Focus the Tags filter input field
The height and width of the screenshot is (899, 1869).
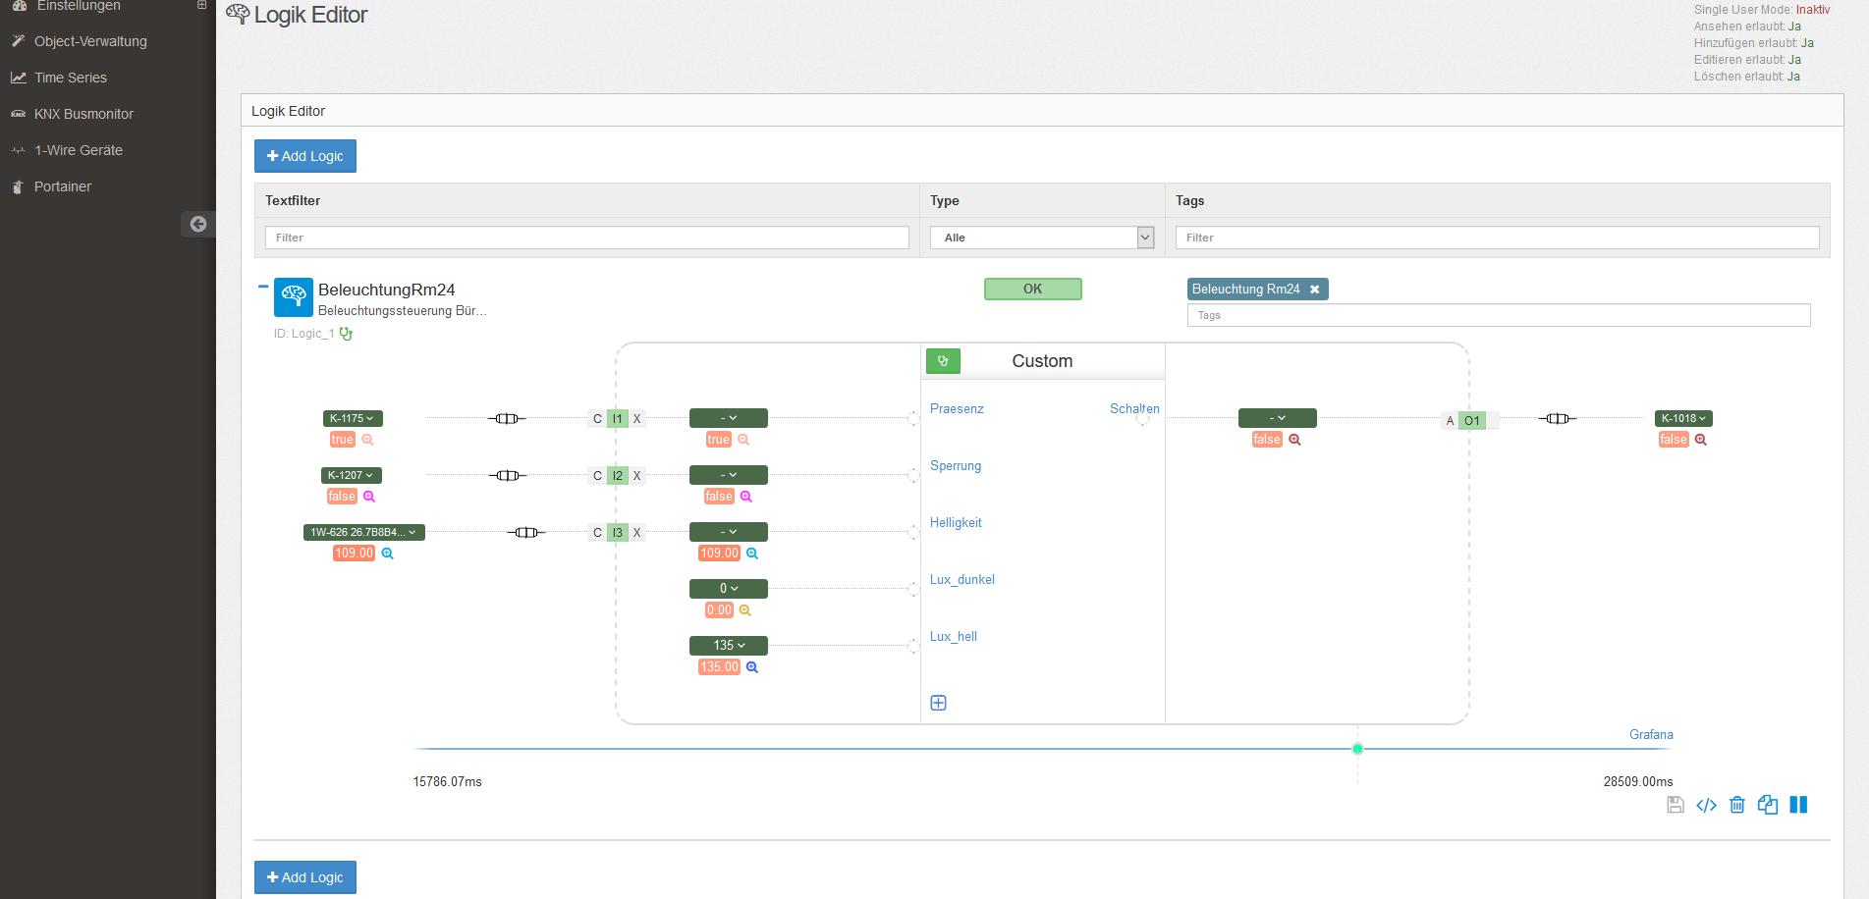coord(1497,238)
